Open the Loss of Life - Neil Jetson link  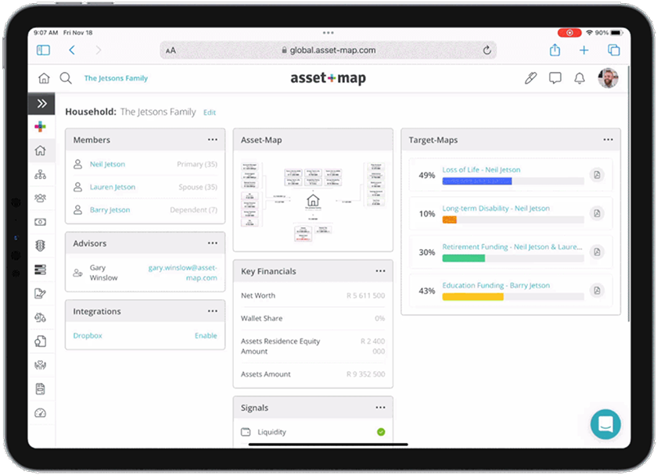(481, 170)
